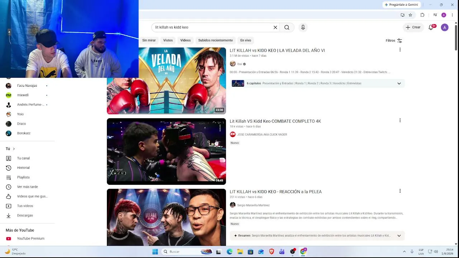Open the Chrome profile avatar in toolbar
The width and height of the screenshot is (459, 258).
coord(444,15)
